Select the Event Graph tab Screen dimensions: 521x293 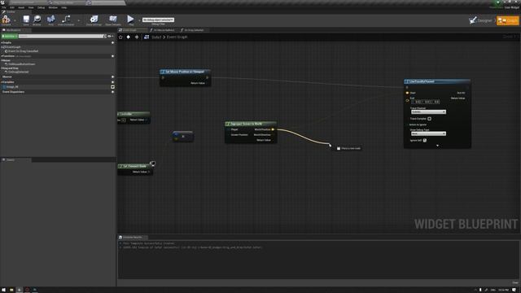(132, 30)
